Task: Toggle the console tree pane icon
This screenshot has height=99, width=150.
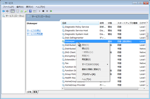Action: point(13,11)
